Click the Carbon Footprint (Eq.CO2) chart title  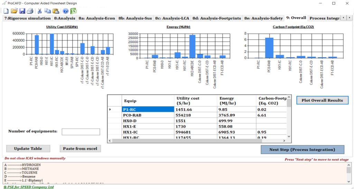click(x=293, y=27)
